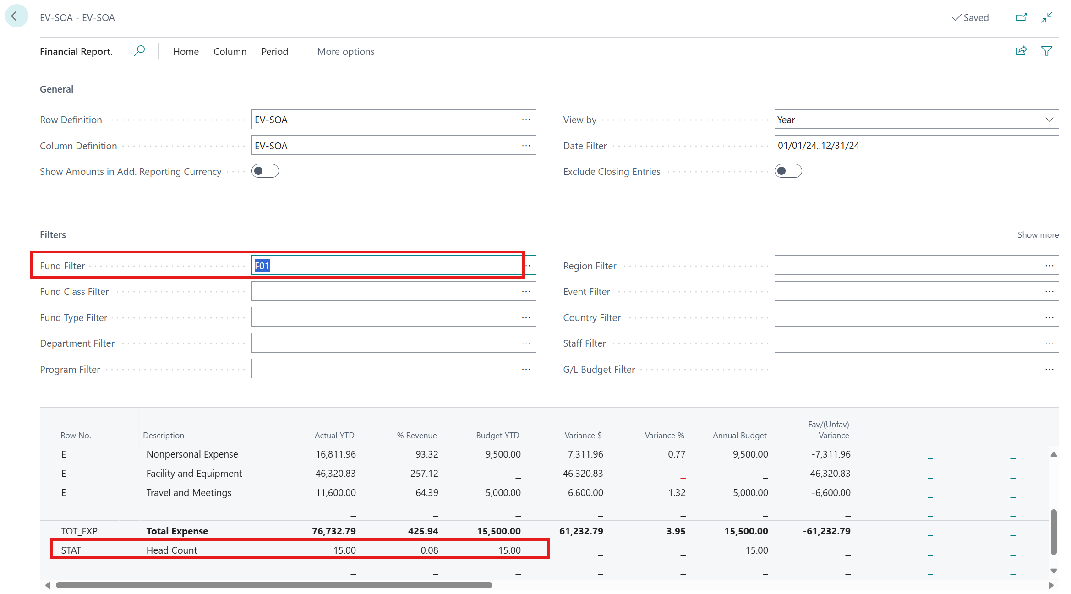Open Region Filter lookup ellipsis

click(x=1049, y=266)
